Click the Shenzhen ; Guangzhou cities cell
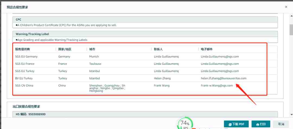 [x=107, y=88]
